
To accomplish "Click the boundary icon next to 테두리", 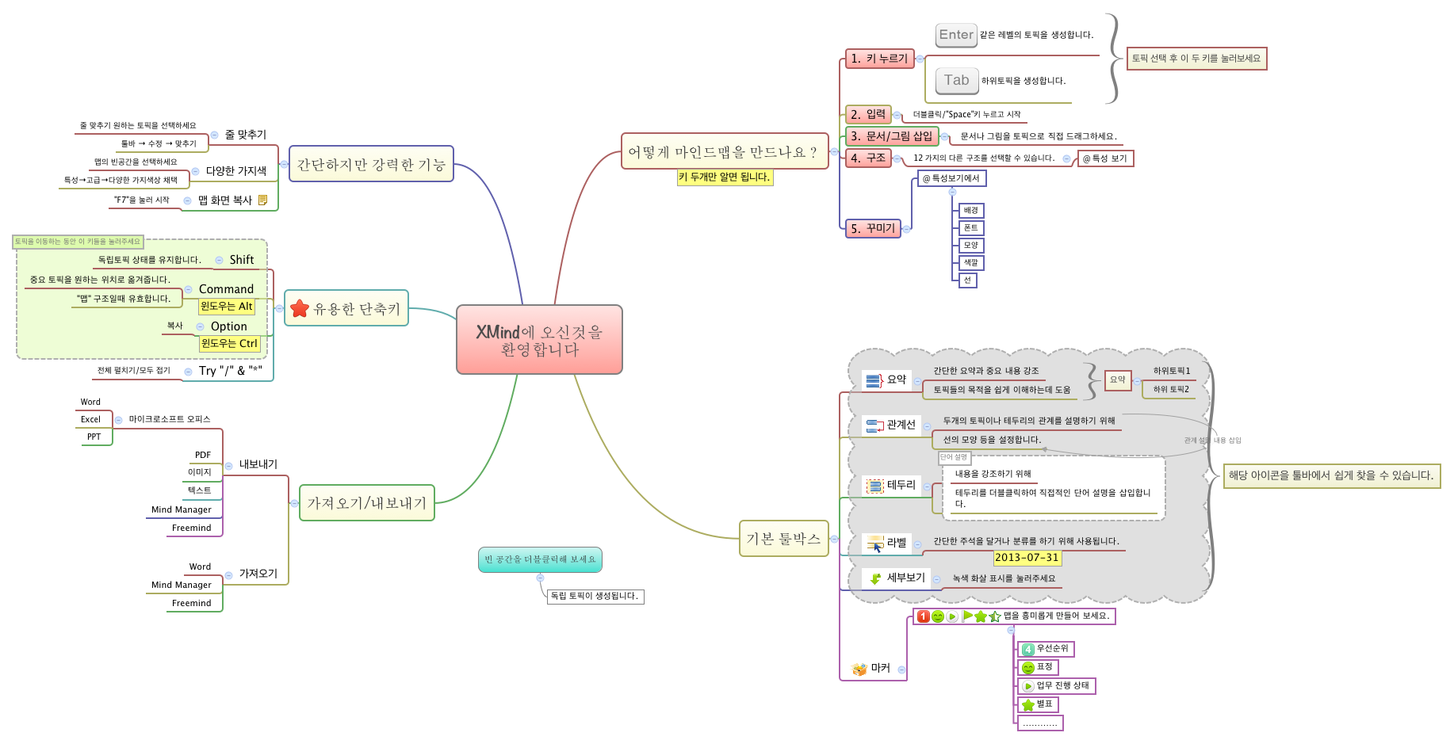I will [874, 486].
